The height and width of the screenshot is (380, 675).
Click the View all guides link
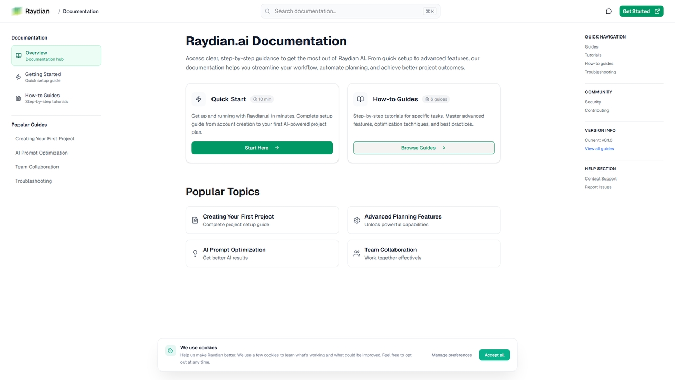coord(600,149)
